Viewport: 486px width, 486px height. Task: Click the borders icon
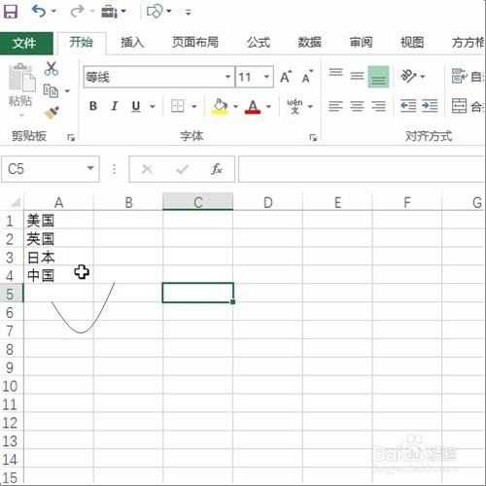coord(178,106)
